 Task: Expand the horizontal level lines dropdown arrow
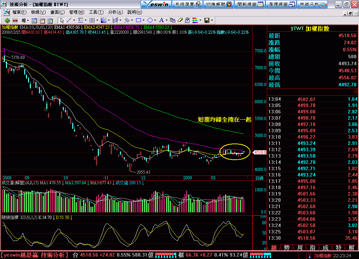pyautogui.click(x=86, y=20)
